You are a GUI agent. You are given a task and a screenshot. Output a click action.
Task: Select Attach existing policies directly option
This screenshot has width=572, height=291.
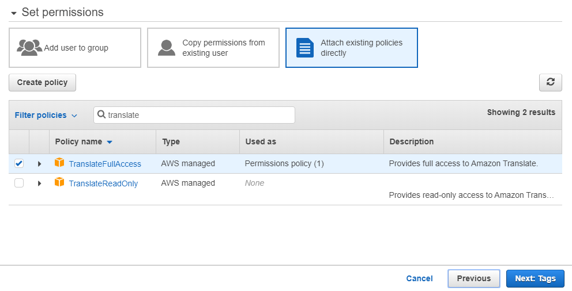coord(351,48)
